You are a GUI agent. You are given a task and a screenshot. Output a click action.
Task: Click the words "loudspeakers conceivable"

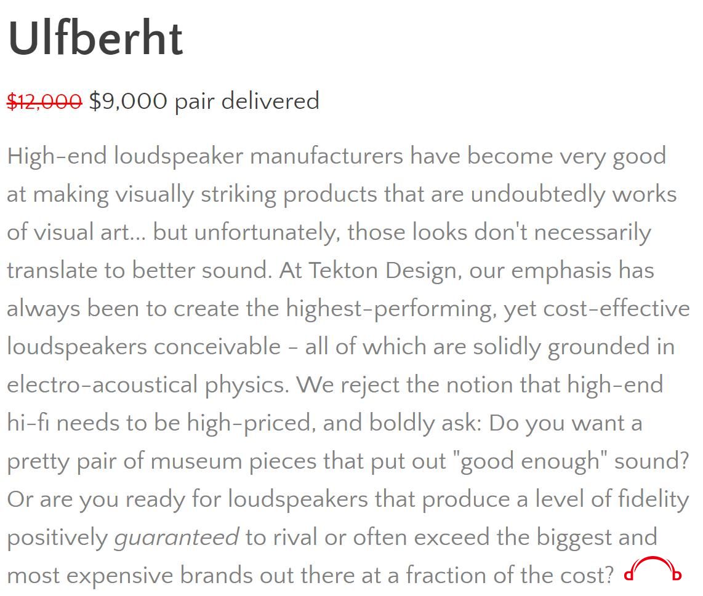pyautogui.click(x=143, y=347)
